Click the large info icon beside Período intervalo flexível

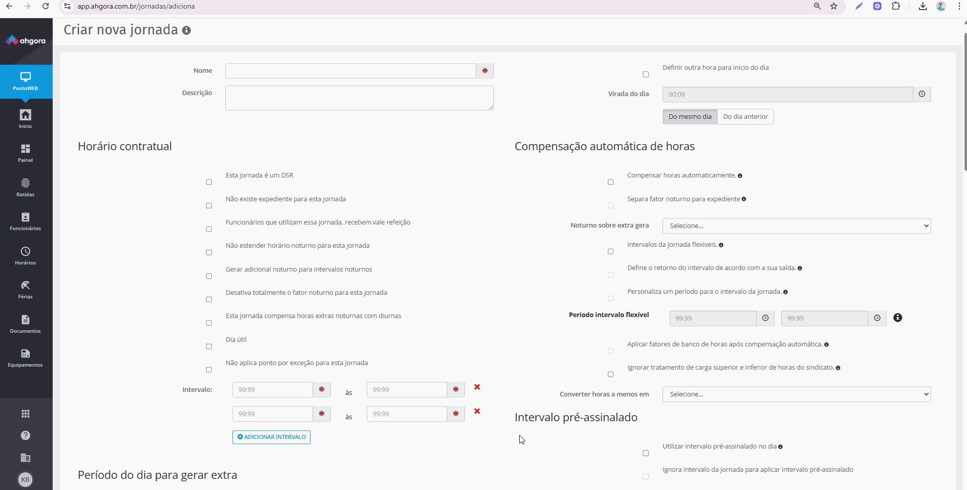click(x=898, y=318)
